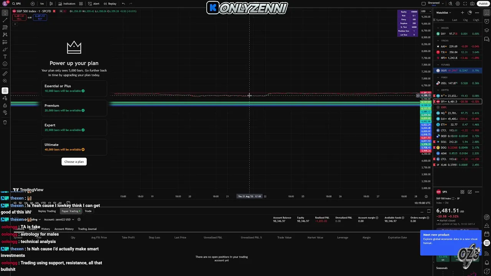Open the Seasonals section in details panel
The height and width of the screenshot is (276, 491).
tap(442, 268)
